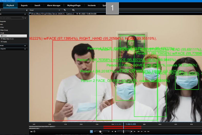Go to the previous sequence
Viewport: 202px width, 135px height.
[x=142, y=131]
